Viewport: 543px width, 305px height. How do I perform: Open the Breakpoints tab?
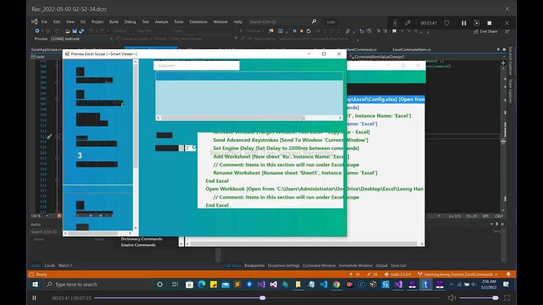tap(254, 266)
